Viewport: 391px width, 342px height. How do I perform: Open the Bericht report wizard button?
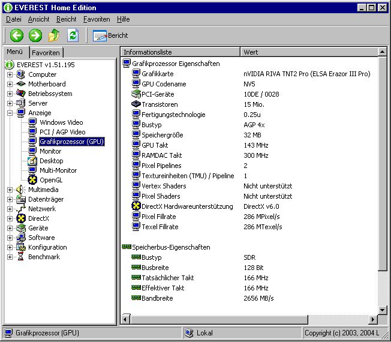coord(110,35)
